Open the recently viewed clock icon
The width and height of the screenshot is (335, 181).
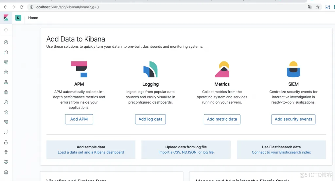click(6, 30)
